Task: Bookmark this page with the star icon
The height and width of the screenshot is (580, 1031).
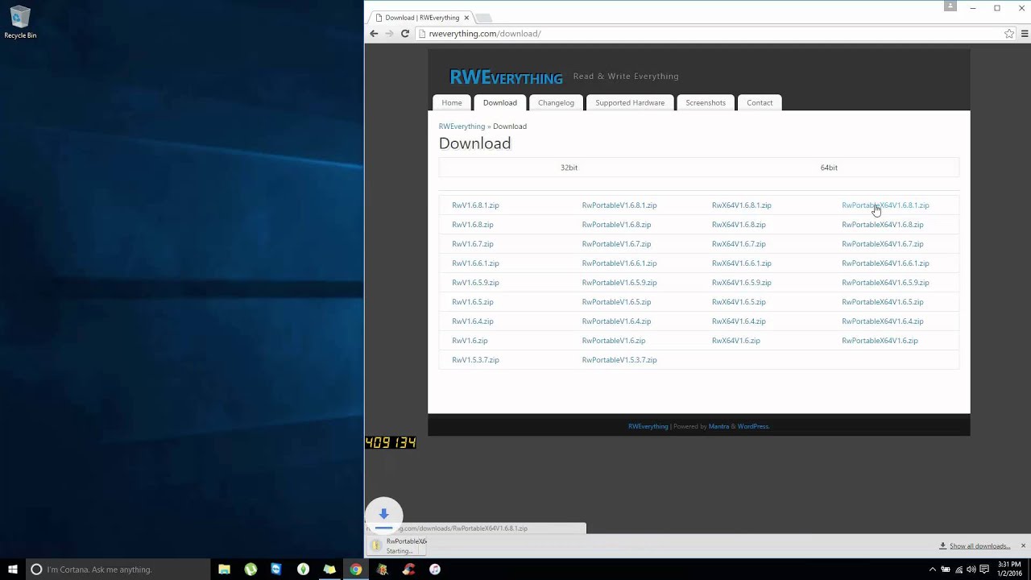Action: 1009,34
